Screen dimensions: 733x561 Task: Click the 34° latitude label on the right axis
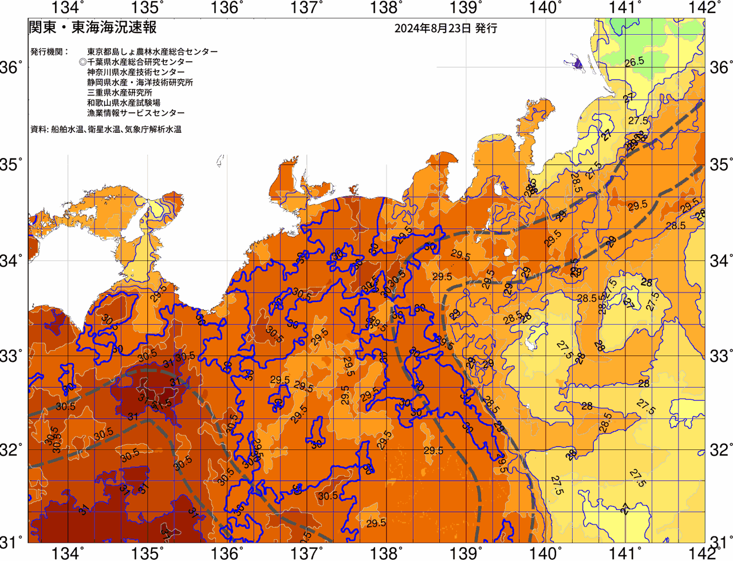(x=721, y=262)
